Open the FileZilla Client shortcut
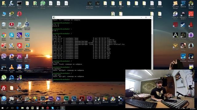This screenshot has width=197, height=110. click(x=4, y=89)
